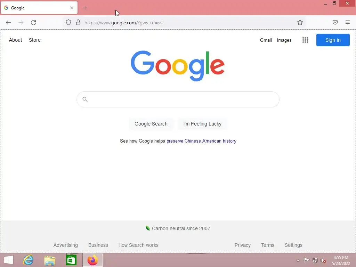Viewport: 356px width, 267px height.
Task: Show hidden system tray icons
Action: (x=298, y=260)
